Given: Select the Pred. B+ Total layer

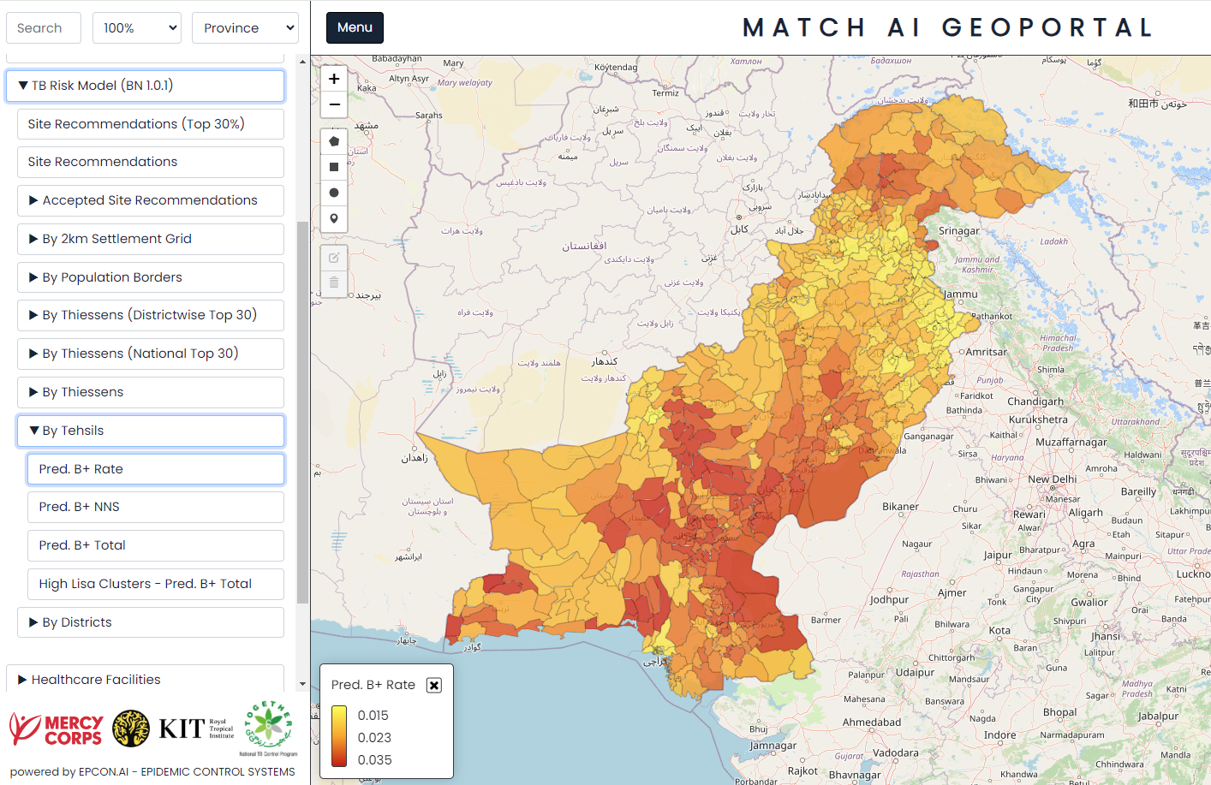Looking at the screenshot, I should click(156, 545).
